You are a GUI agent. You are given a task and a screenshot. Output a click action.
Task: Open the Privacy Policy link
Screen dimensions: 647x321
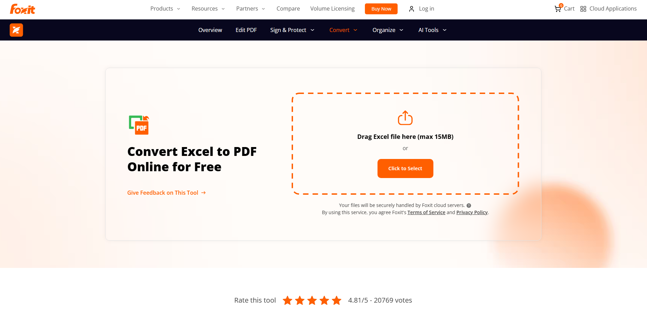point(472,212)
